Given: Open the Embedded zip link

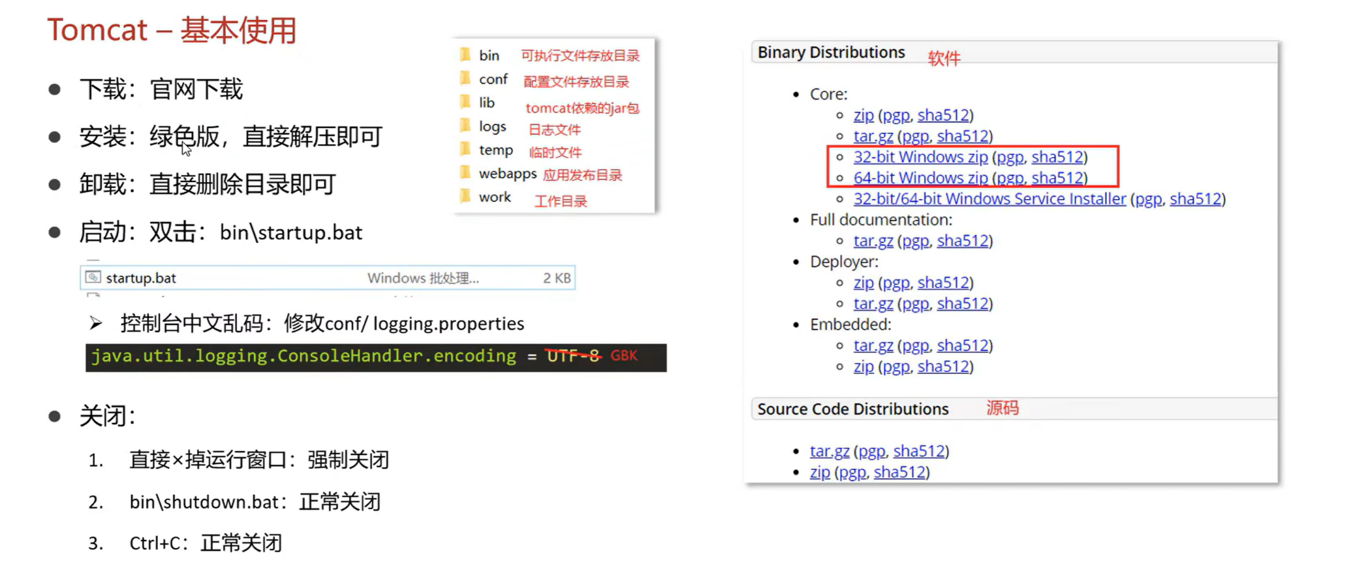Looking at the screenshot, I should coord(863,366).
